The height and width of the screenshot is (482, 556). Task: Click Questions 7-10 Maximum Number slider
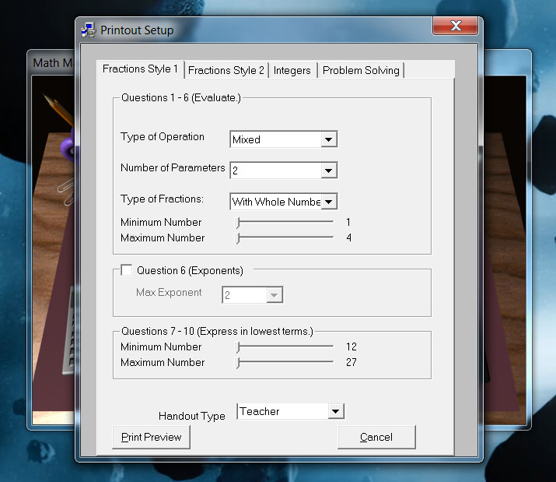(285, 362)
